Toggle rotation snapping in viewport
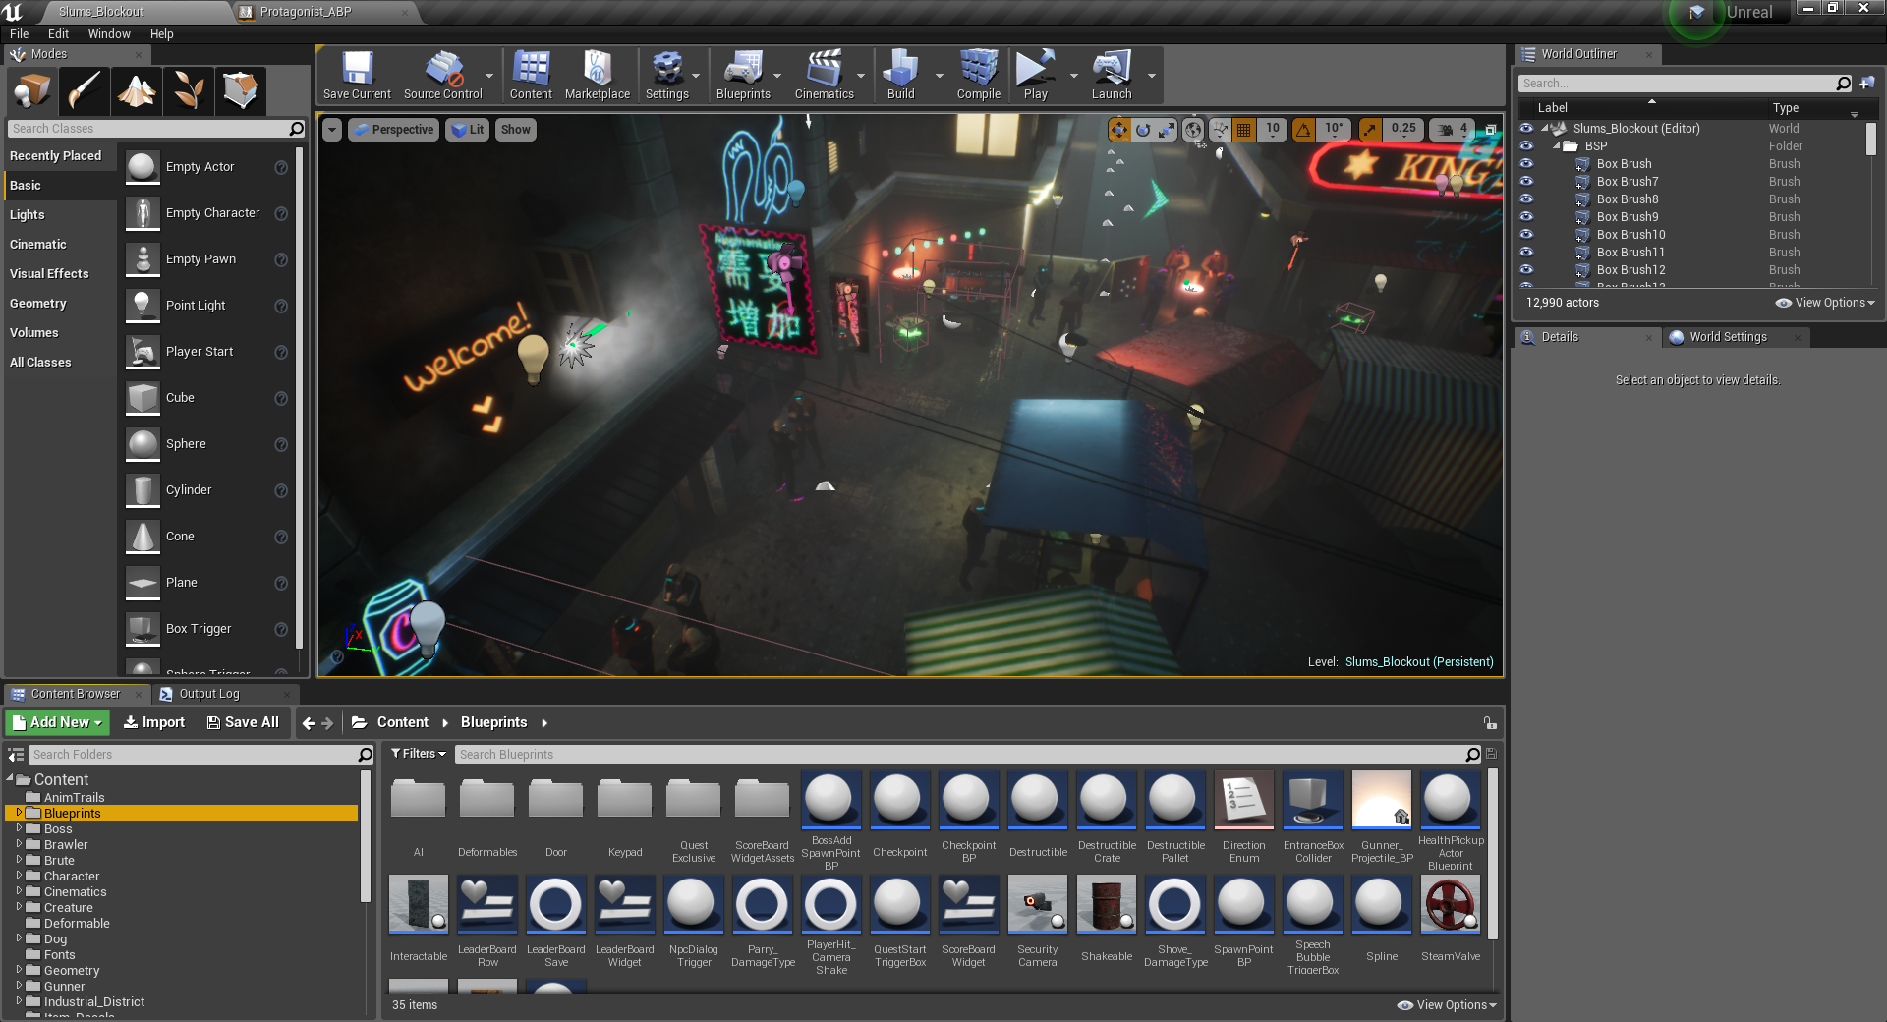Screen dimensions: 1887x1022 [1303, 129]
